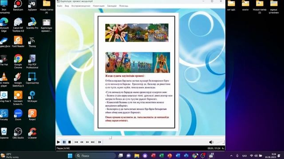Image resolution: width=284 pixels, height=159 pixels.
Task: Click the fast-forward (increase speed) button
Action: [87, 142]
